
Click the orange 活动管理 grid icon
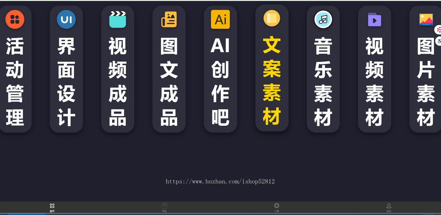pos(15,19)
